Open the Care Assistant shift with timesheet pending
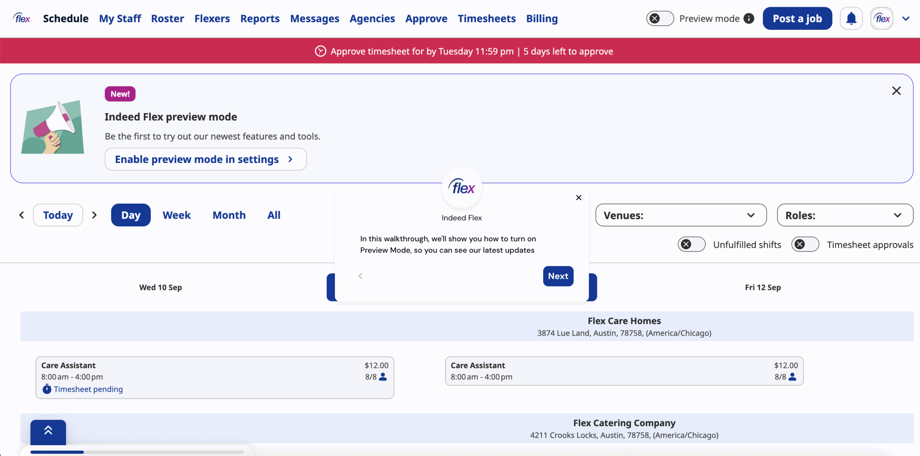 215,377
